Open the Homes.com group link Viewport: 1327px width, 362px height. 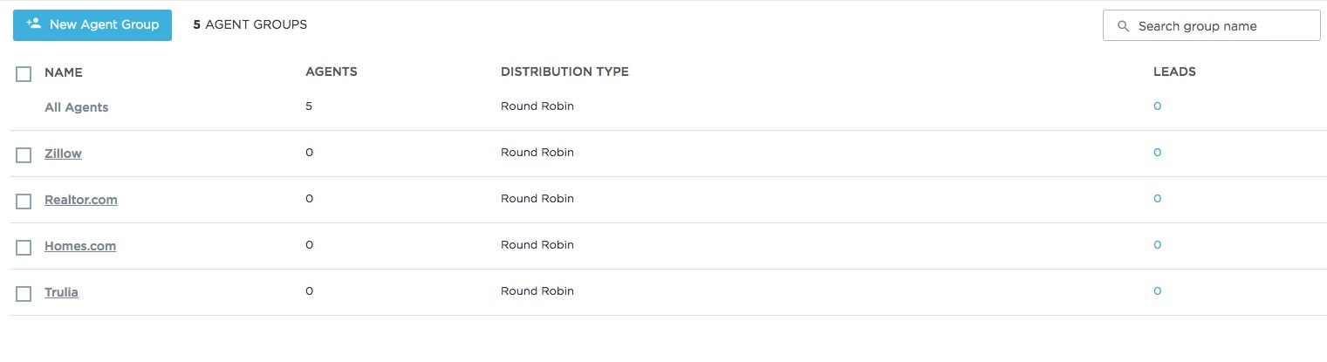click(x=79, y=246)
